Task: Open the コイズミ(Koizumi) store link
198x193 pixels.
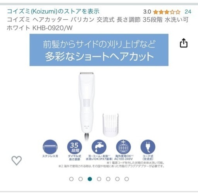Action: tap(53, 11)
